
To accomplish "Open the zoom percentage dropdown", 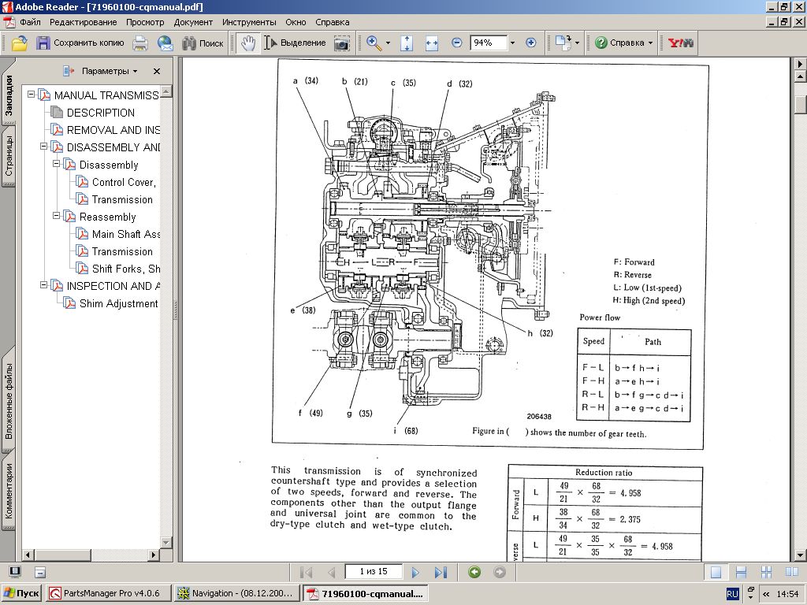I will coord(512,43).
